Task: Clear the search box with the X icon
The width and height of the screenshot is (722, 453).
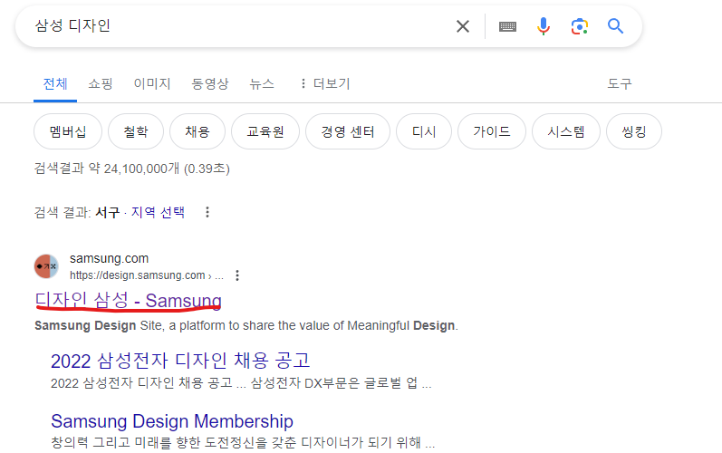Action: click(463, 26)
